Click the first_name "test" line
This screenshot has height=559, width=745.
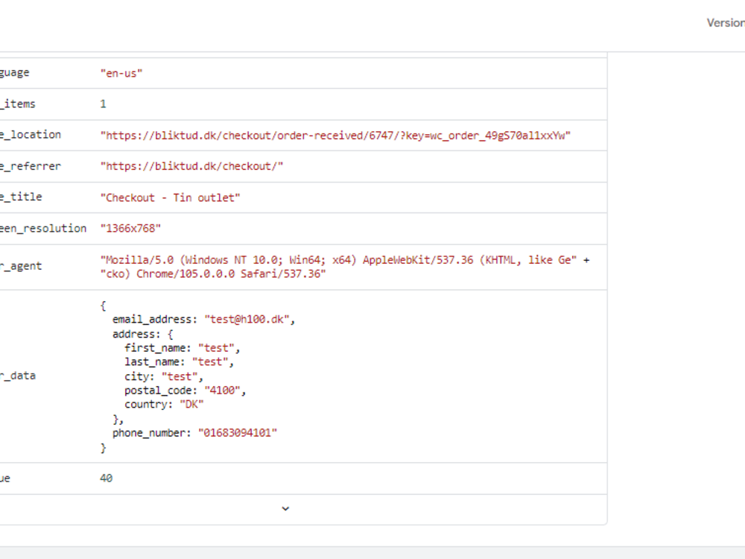click(x=183, y=348)
